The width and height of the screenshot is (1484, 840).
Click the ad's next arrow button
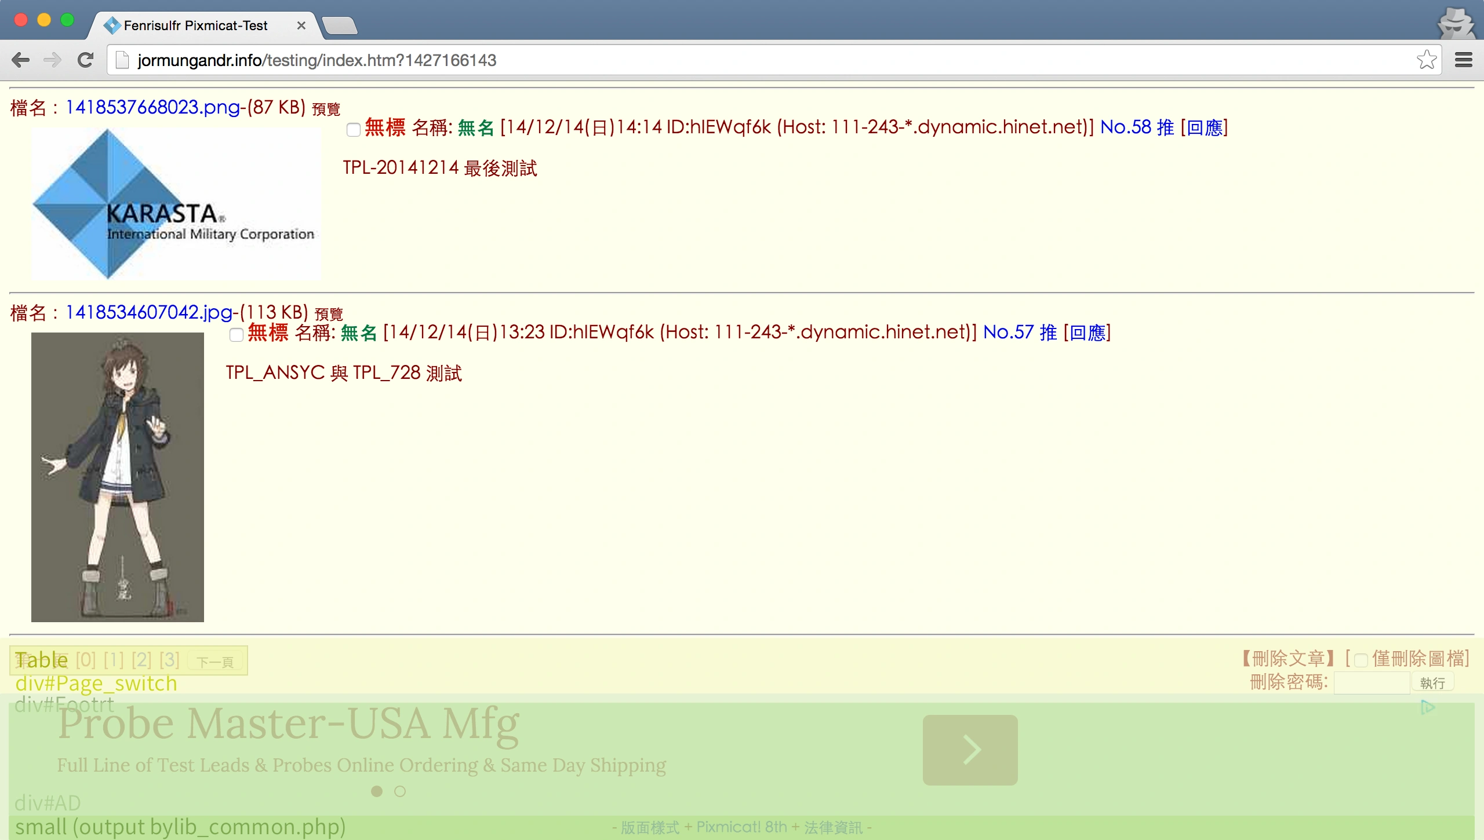pyautogui.click(x=970, y=750)
